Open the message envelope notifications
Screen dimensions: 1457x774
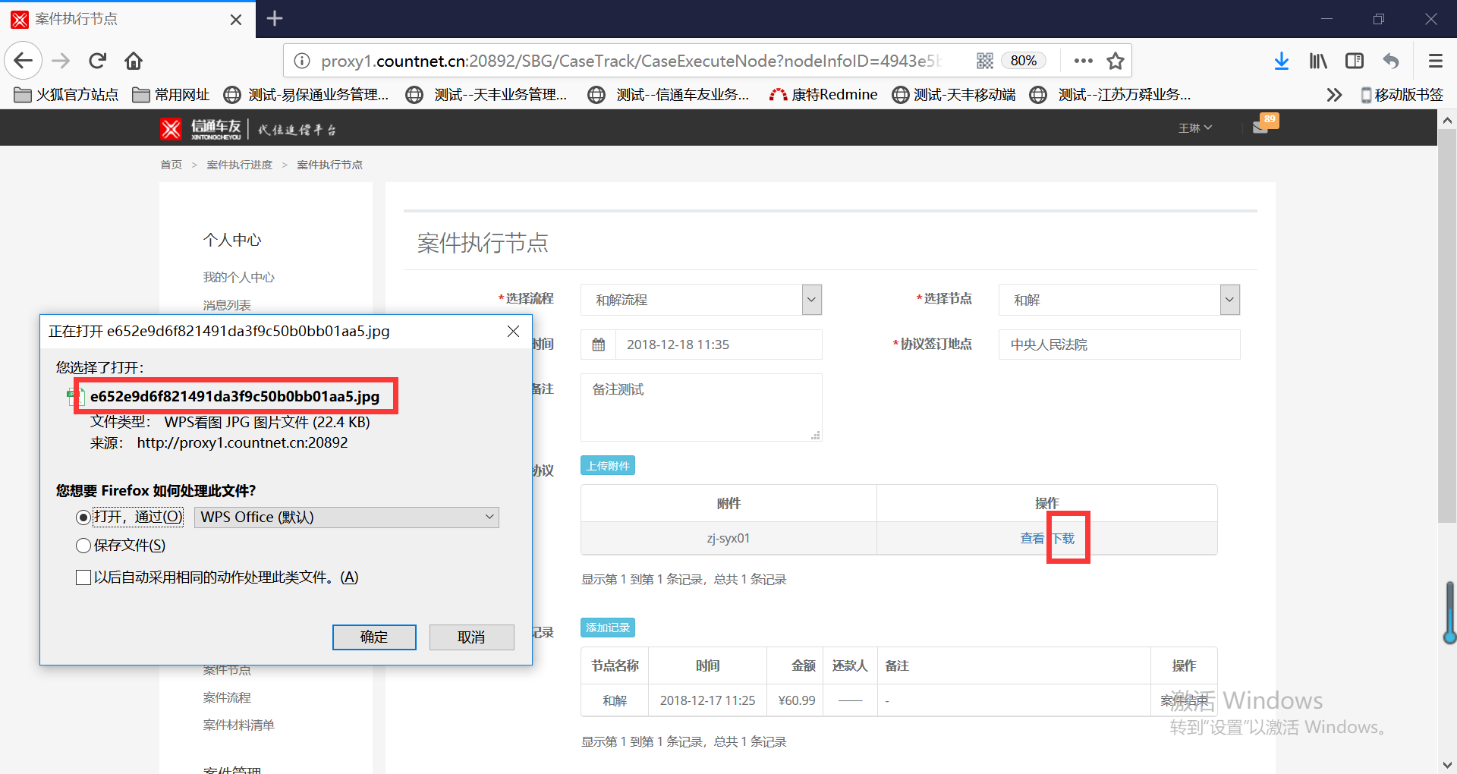(1260, 127)
